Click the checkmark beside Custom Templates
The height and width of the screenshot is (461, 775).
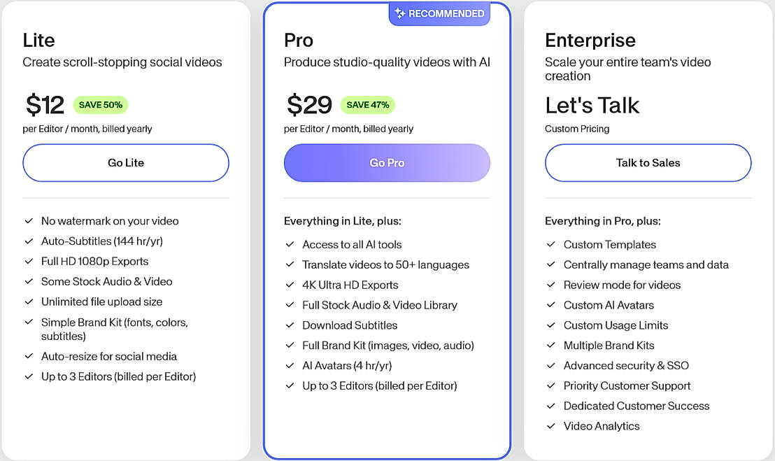(551, 245)
